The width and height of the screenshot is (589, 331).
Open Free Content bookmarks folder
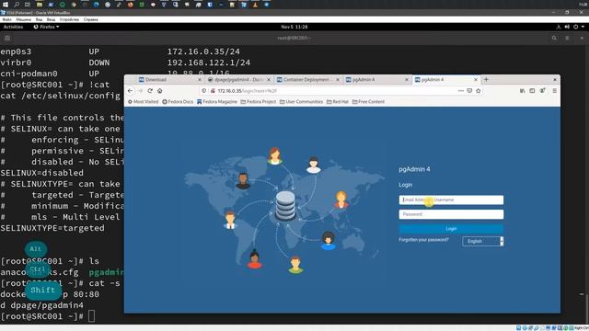click(368, 102)
